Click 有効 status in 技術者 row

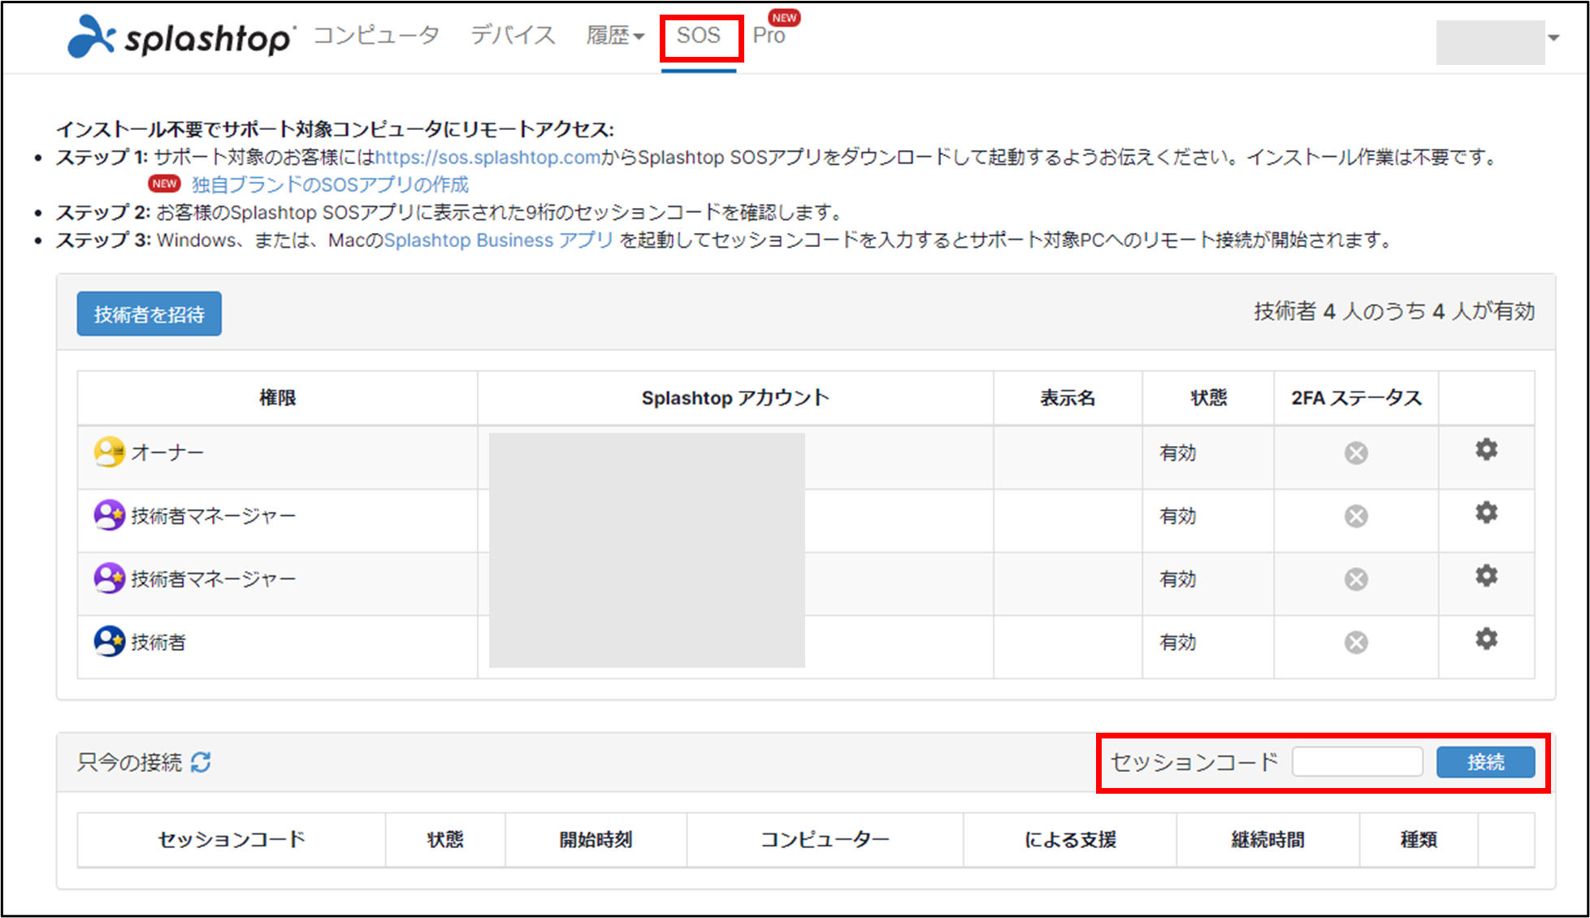pos(1178,643)
